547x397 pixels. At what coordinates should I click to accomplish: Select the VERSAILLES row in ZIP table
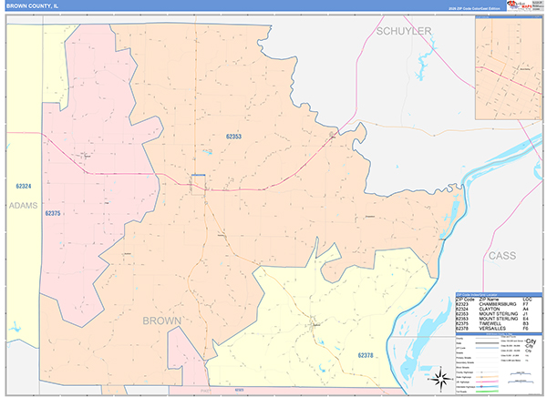coord(499,329)
